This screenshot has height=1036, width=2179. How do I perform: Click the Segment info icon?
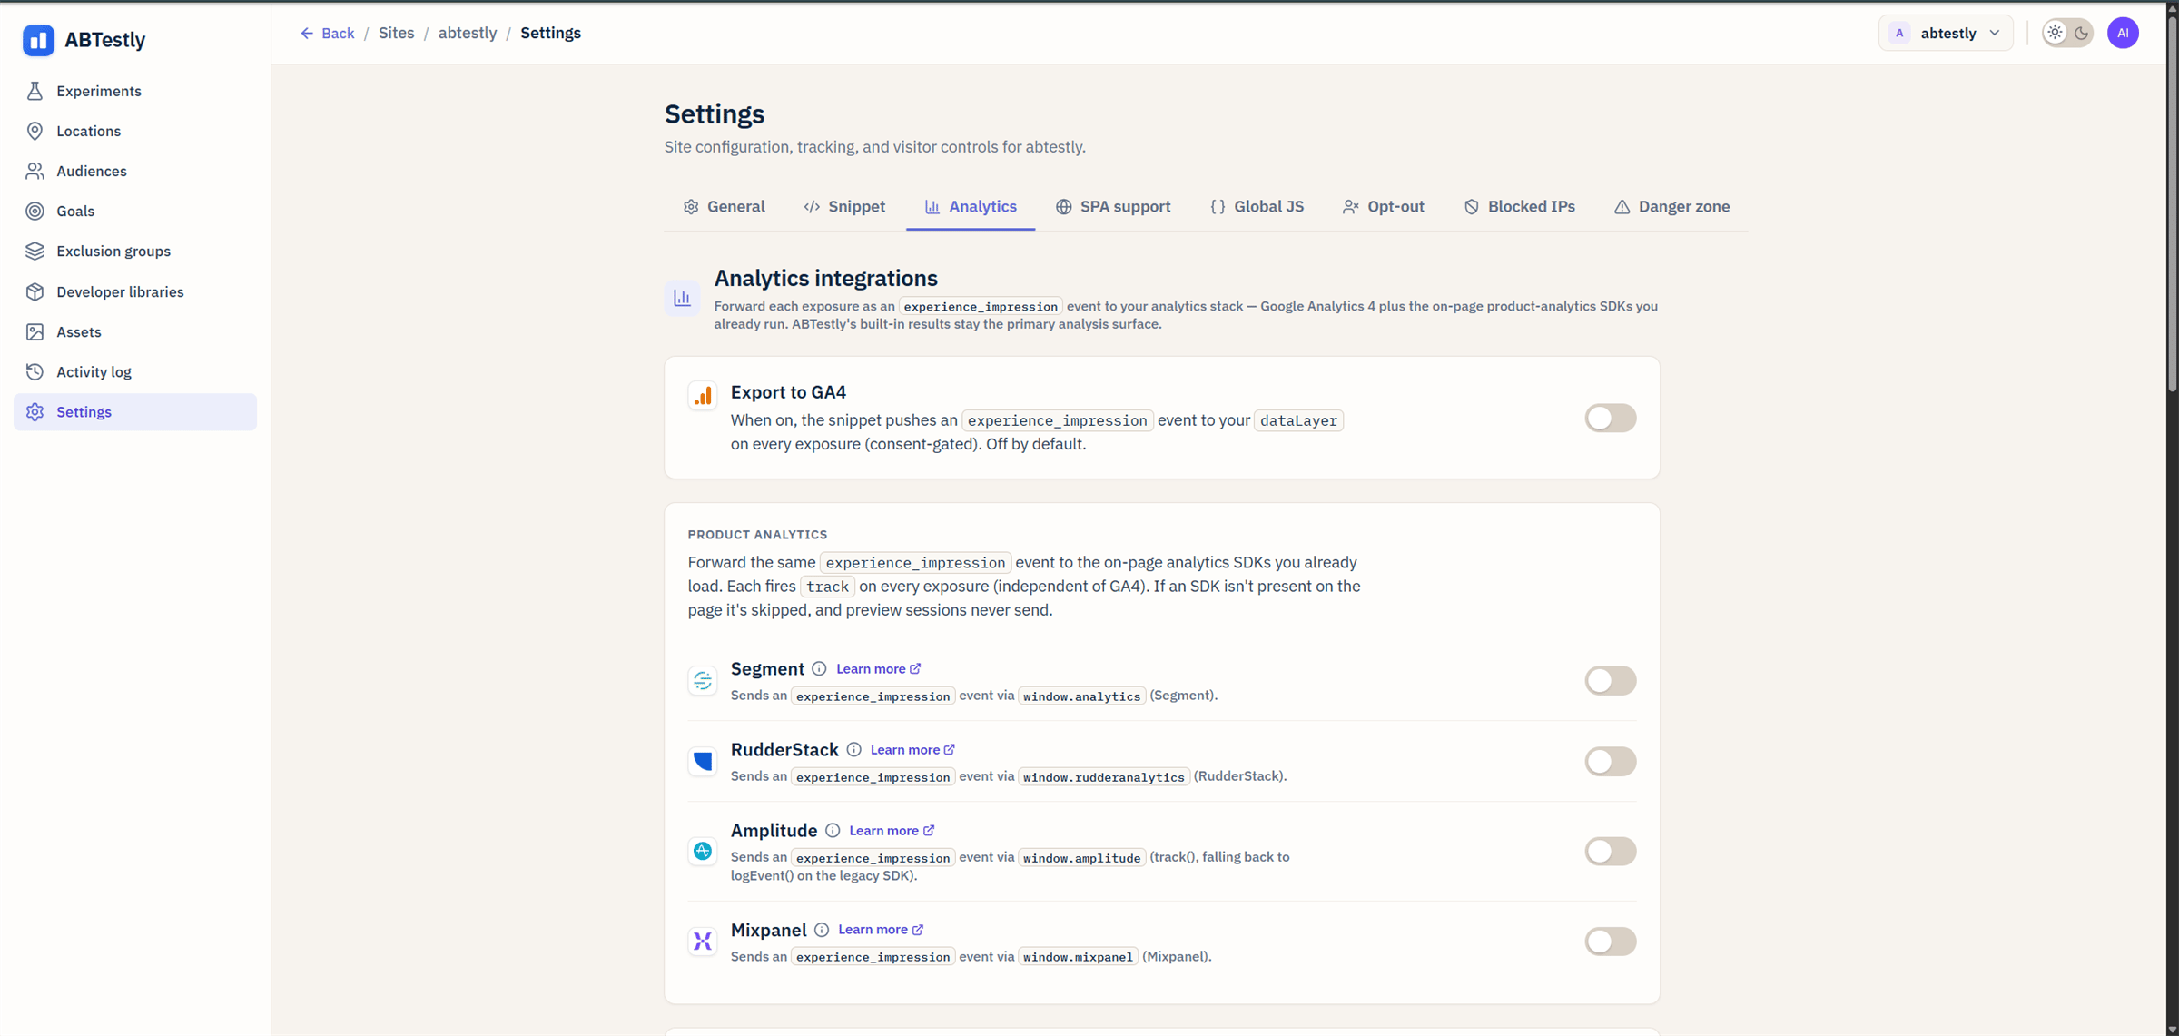pos(819,668)
